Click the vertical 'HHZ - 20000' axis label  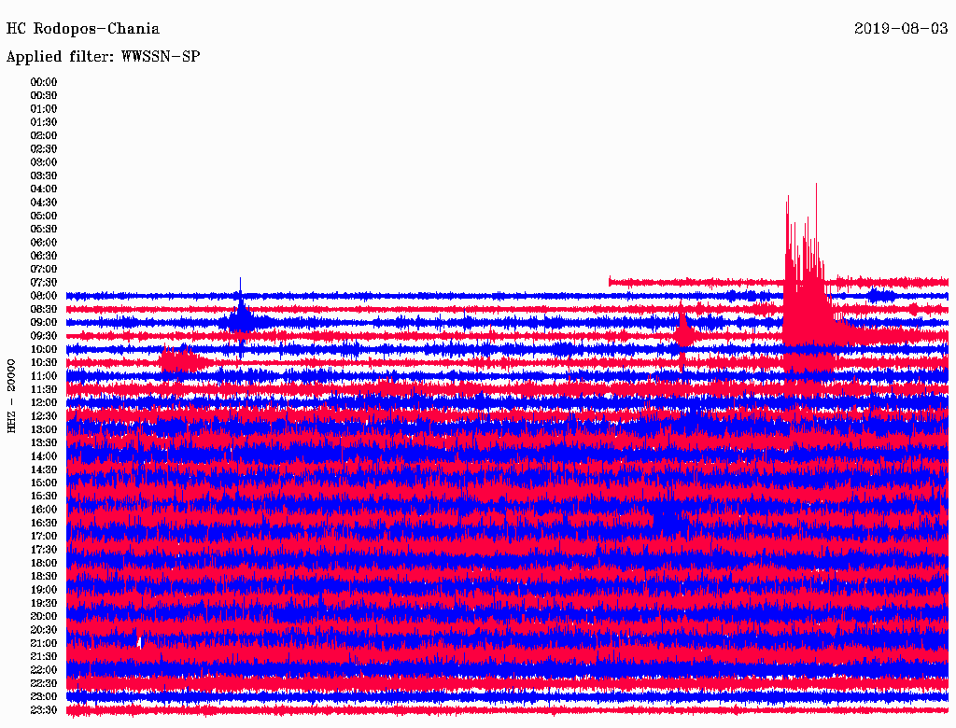click(x=11, y=397)
